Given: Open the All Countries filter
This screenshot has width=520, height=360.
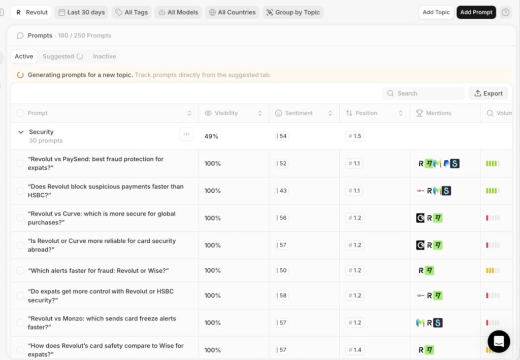Looking at the screenshot, I should [x=232, y=12].
